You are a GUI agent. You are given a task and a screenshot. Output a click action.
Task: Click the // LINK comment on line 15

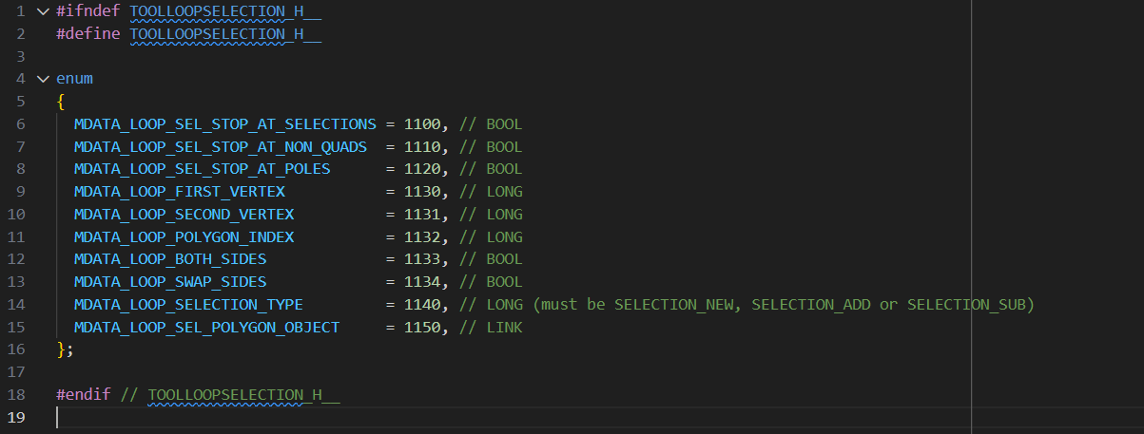[491, 328]
